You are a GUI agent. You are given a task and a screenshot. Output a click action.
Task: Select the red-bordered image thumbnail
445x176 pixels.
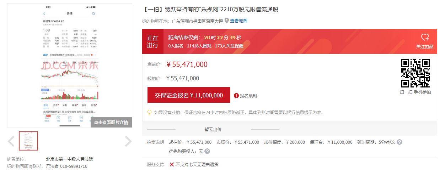[x=28, y=141]
